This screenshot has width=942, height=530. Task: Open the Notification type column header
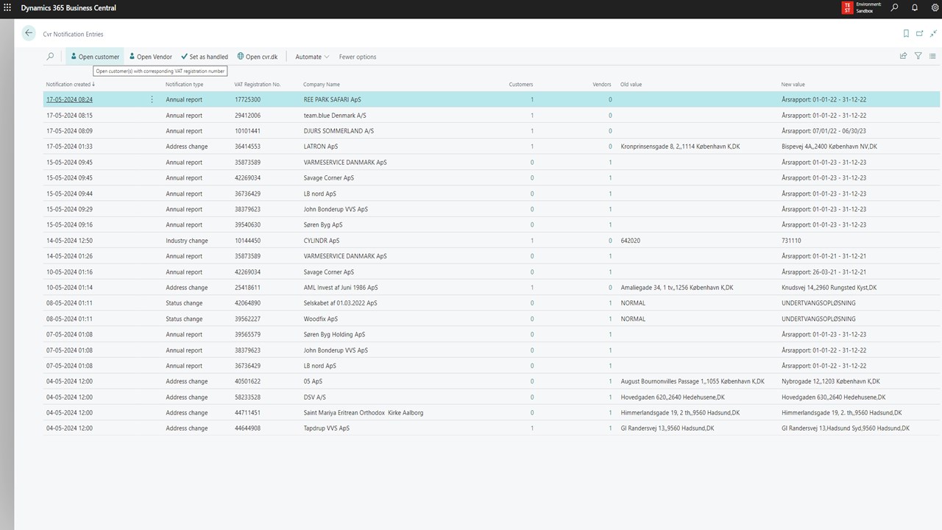(x=184, y=85)
